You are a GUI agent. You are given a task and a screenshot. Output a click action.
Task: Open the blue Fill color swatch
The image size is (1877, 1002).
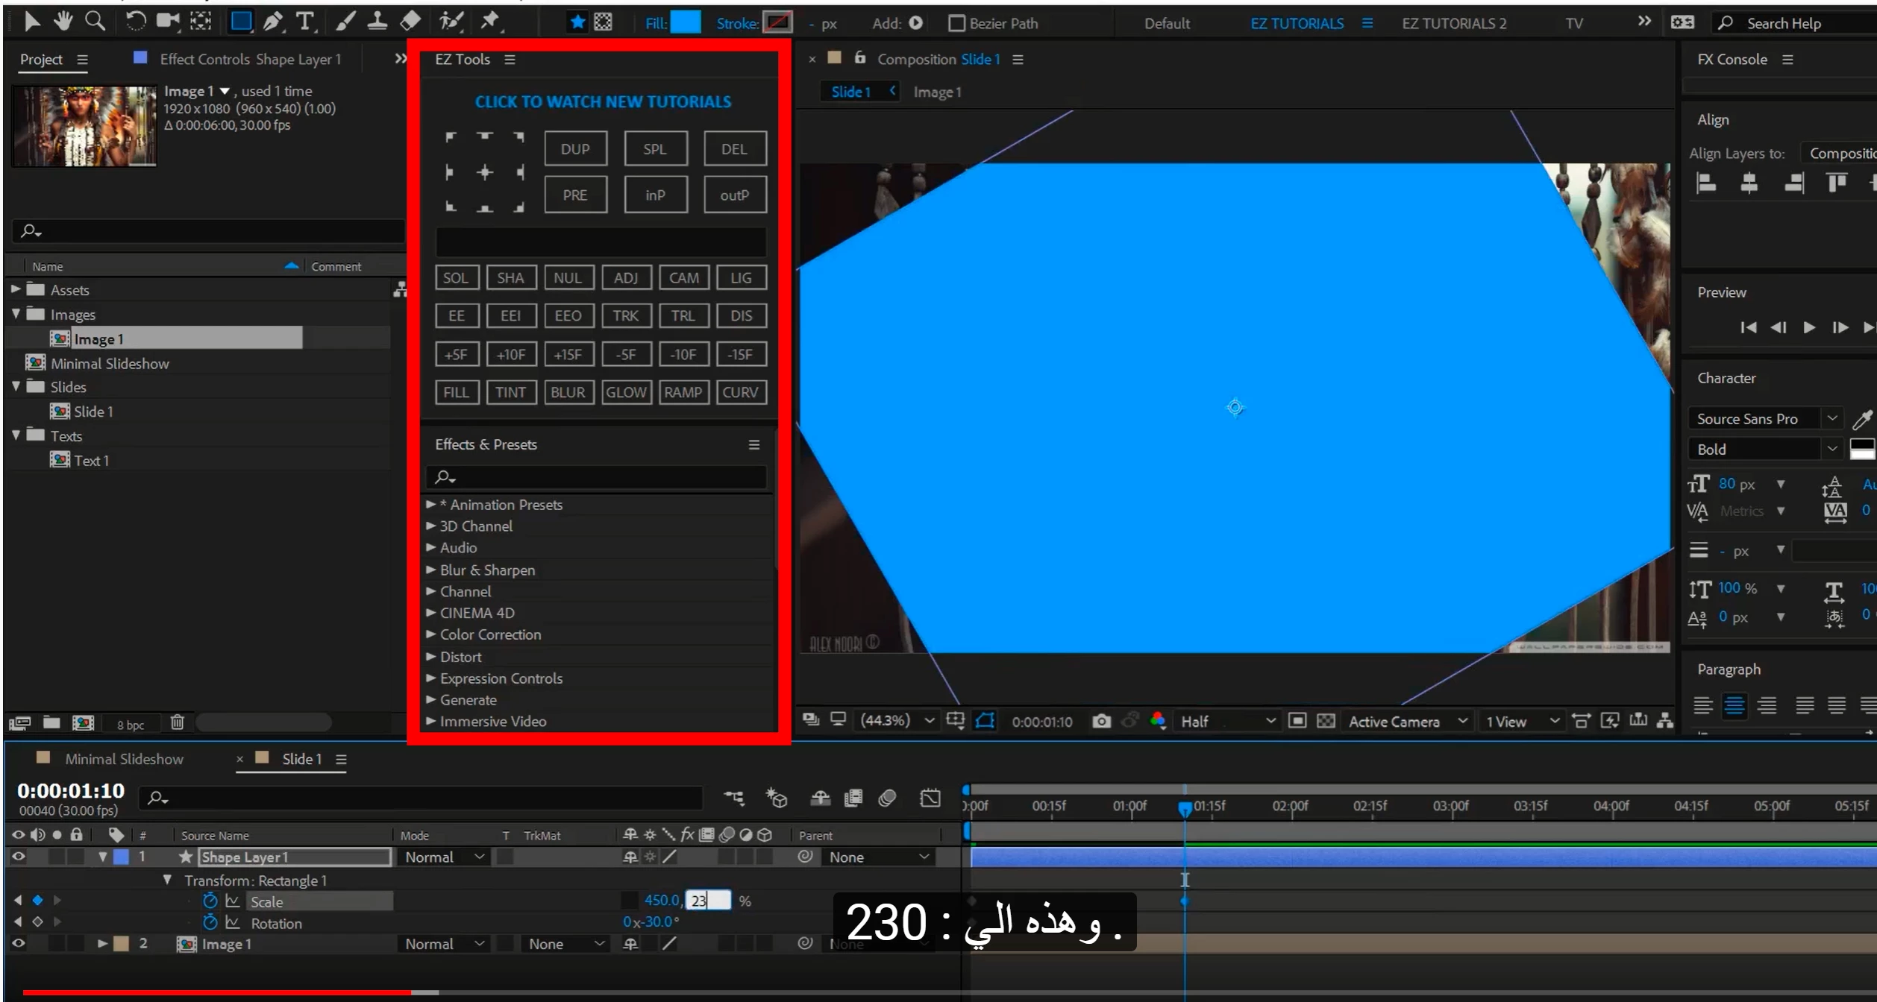(685, 23)
